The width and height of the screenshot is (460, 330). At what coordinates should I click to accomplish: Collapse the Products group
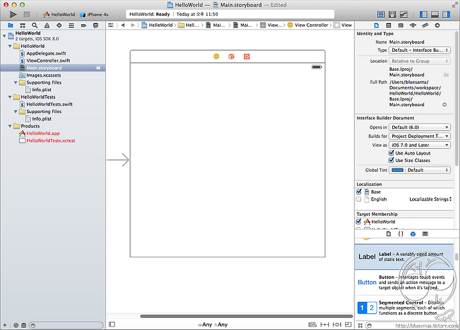pyautogui.click(x=10, y=126)
